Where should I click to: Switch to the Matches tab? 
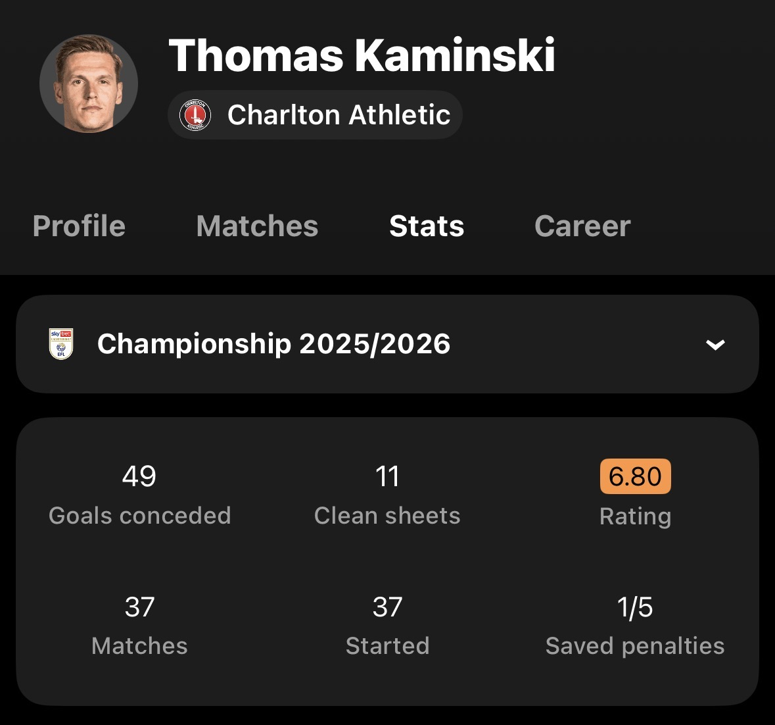(257, 226)
